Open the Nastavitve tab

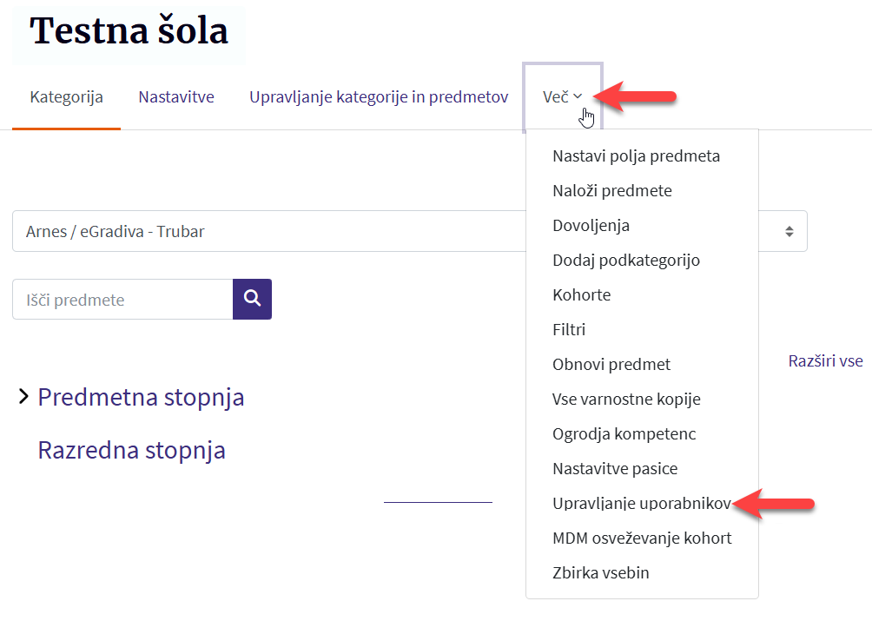[176, 97]
